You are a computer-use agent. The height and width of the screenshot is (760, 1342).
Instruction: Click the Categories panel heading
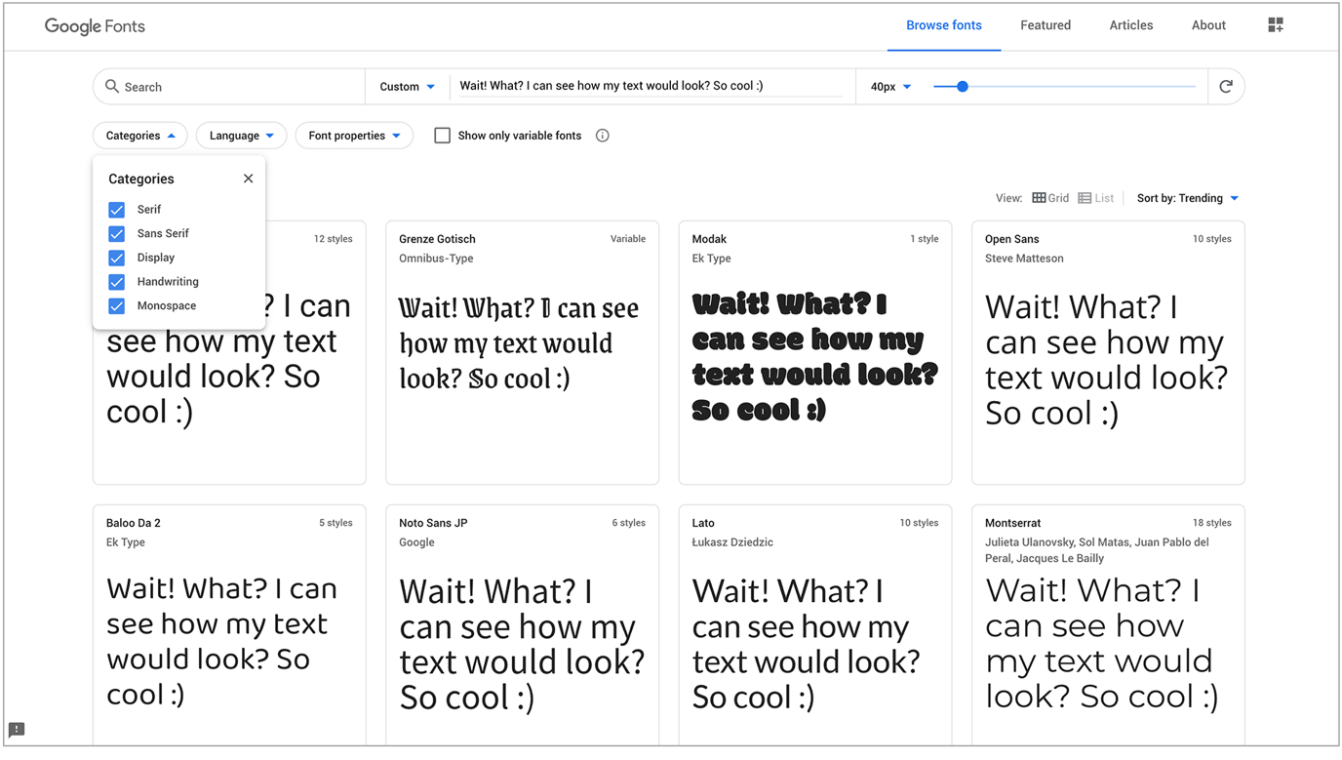point(141,180)
